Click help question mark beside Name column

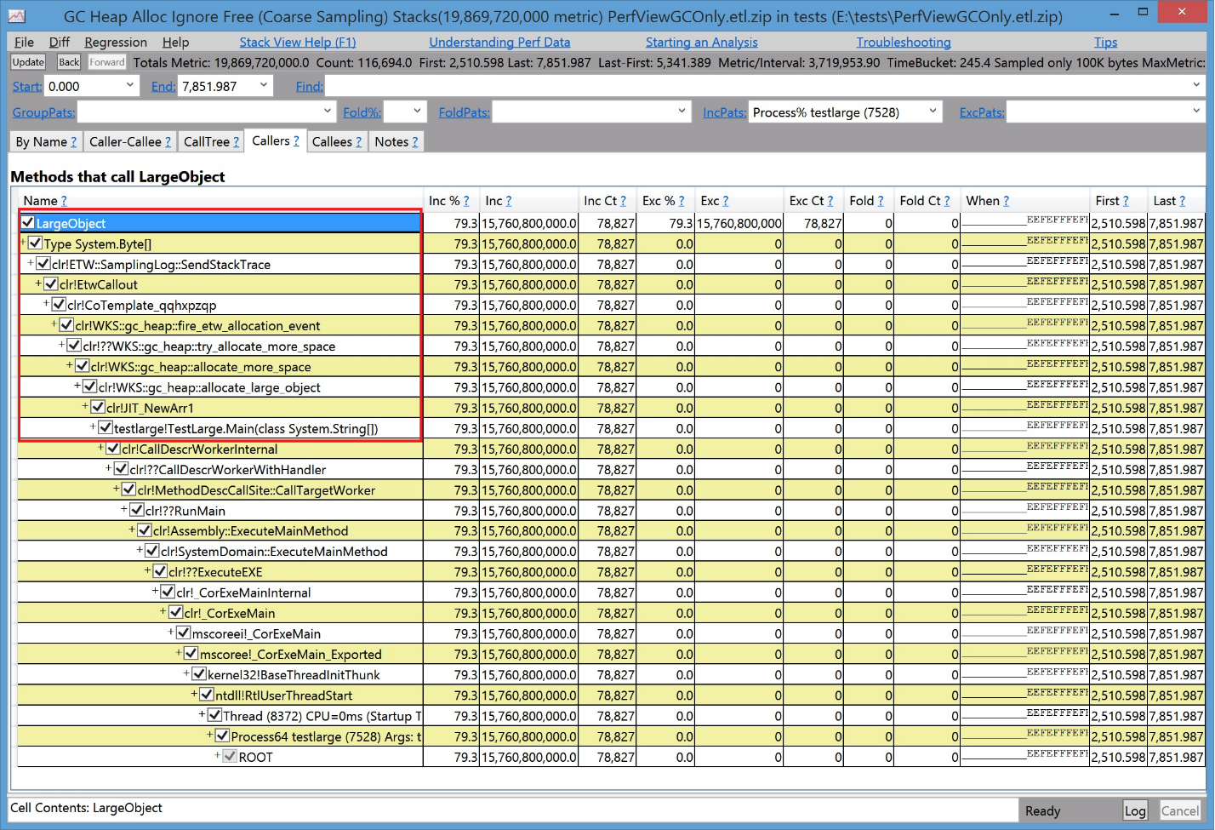click(x=64, y=201)
